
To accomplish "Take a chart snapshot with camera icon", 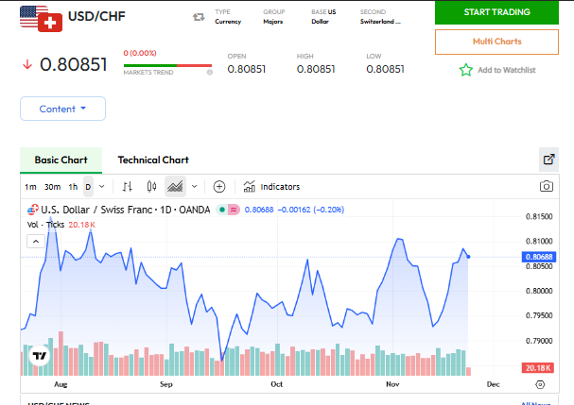I will pos(546,187).
